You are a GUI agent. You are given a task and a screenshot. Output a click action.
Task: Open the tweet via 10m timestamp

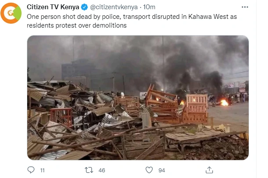[x=149, y=7]
